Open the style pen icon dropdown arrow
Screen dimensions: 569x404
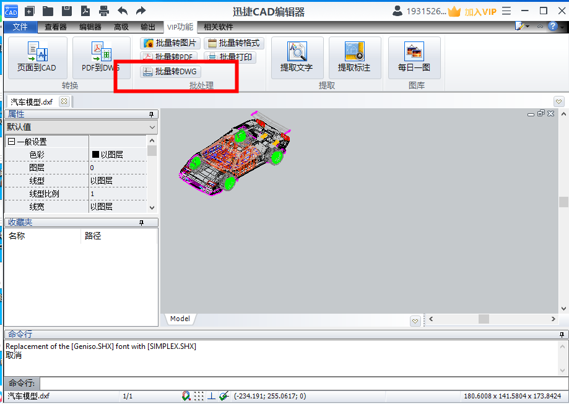[528, 27]
